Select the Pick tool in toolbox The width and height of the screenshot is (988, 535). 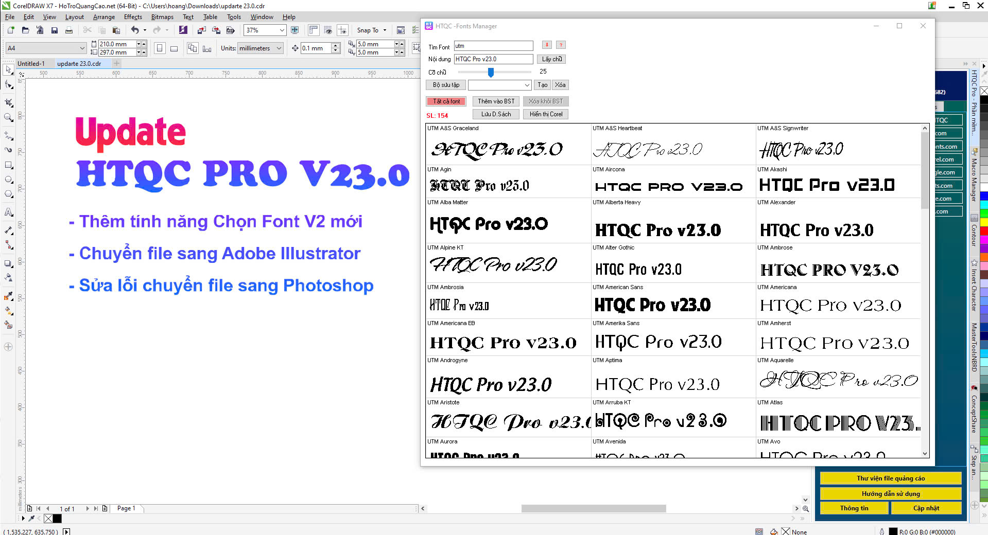coord(8,69)
